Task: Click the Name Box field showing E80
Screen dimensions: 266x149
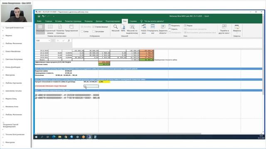Action: click(42, 41)
